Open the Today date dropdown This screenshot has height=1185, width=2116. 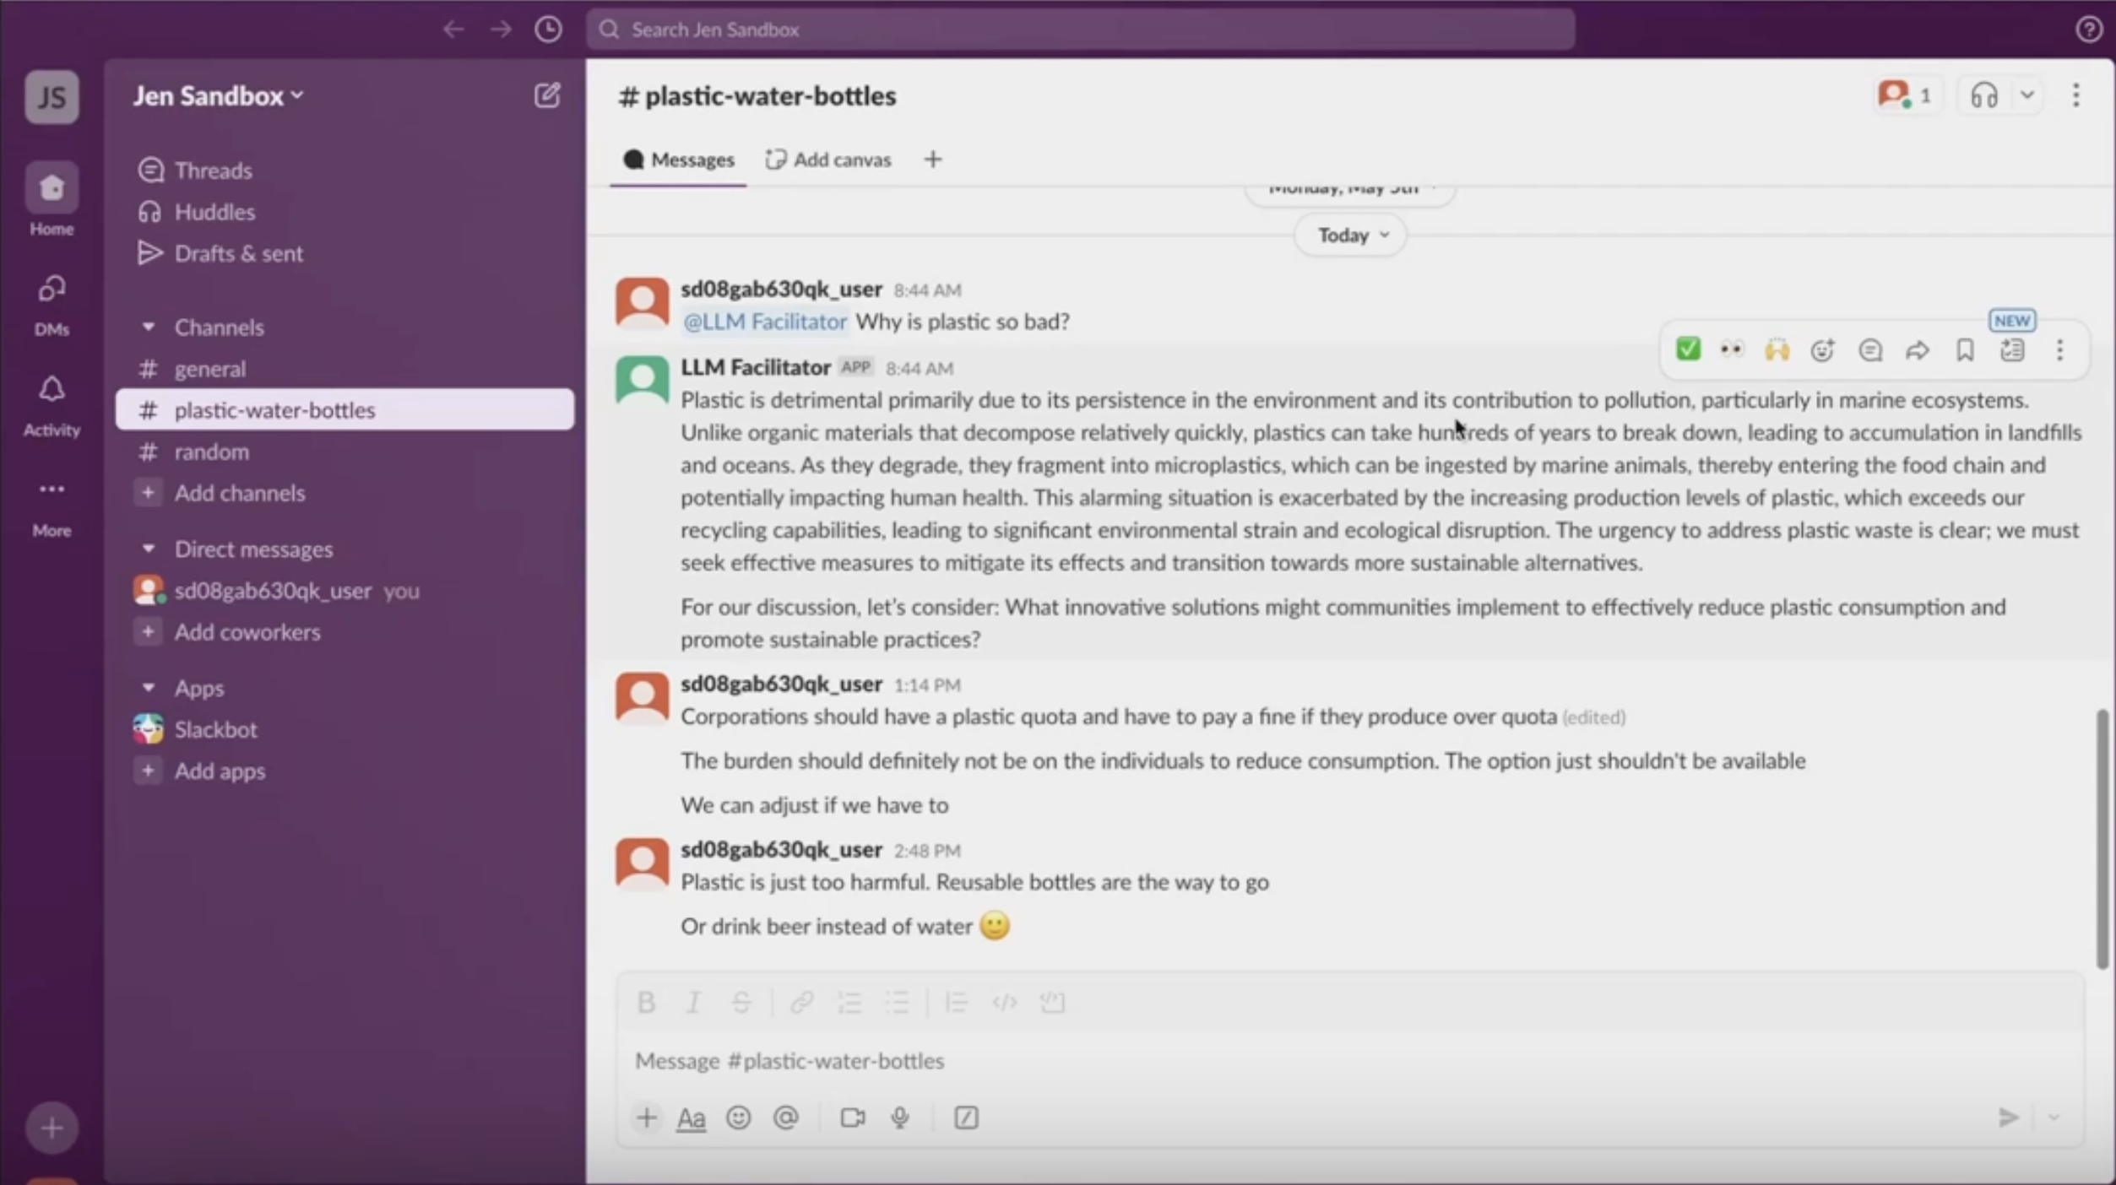coord(1350,235)
